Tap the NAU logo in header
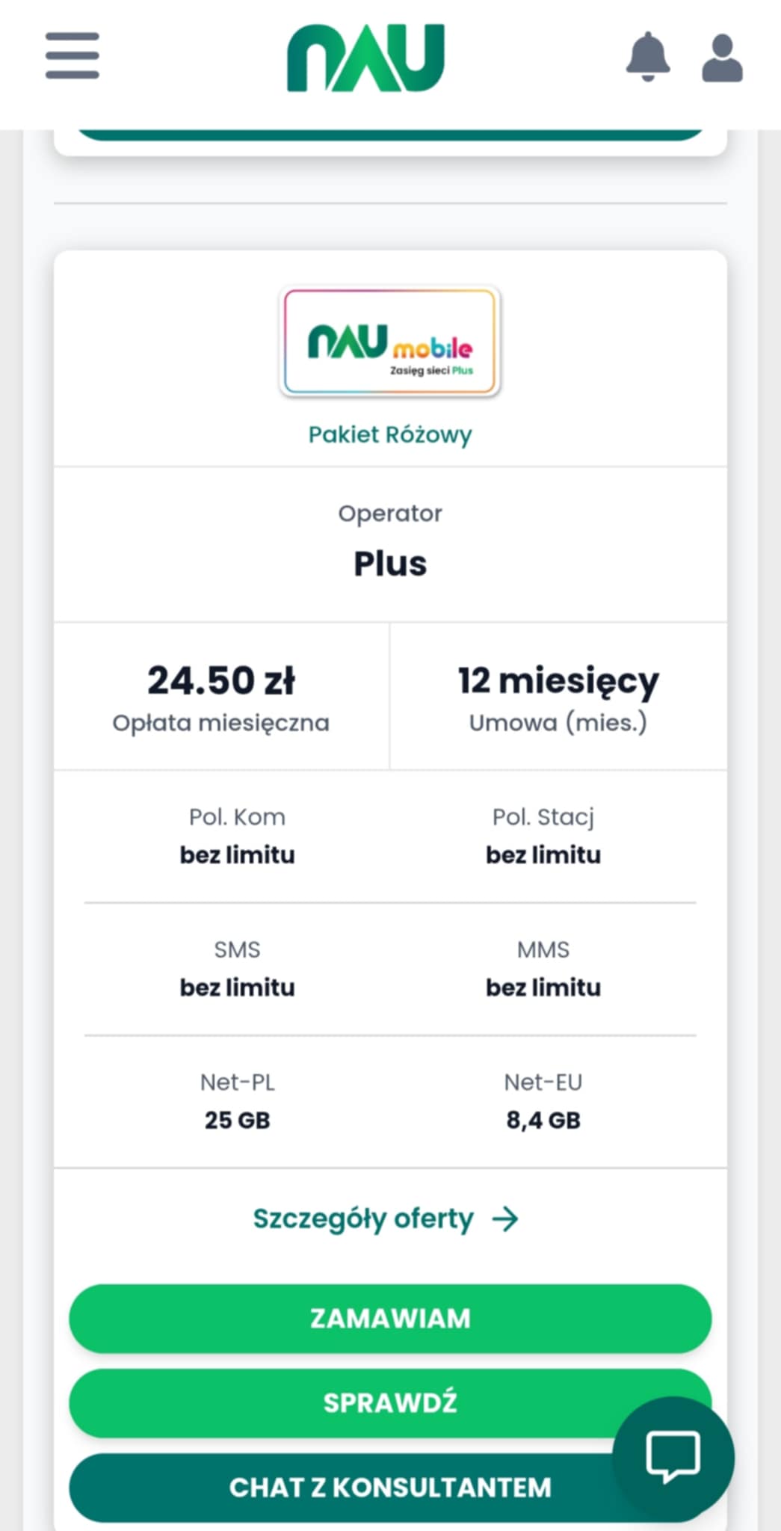The width and height of the screenshot is (781, 1531). 365,58
